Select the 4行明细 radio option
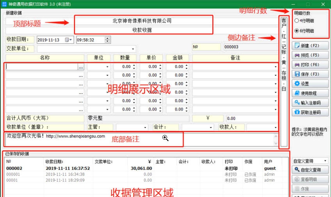The width and height of the screenshot is (331, 197). pos(304,21)
